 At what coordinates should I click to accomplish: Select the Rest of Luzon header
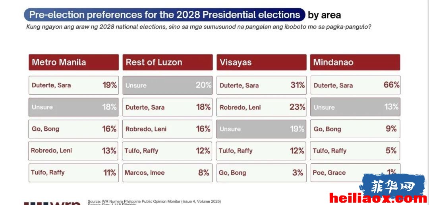[x=168, y=62]
